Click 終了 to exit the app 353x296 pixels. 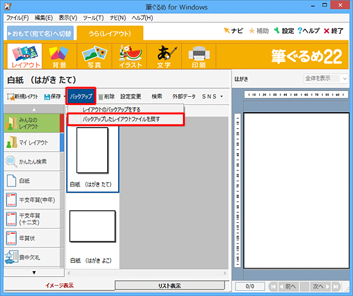(334, 31)
